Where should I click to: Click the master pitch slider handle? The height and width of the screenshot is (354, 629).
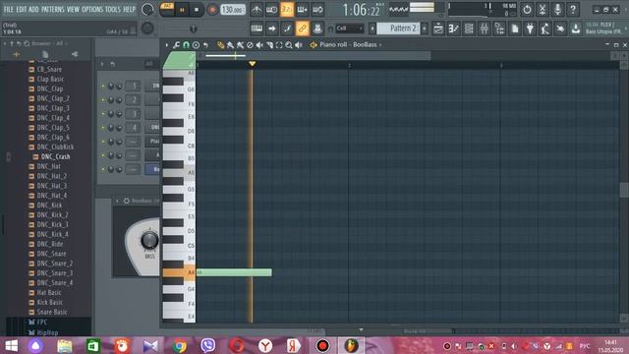pos(194,29)
